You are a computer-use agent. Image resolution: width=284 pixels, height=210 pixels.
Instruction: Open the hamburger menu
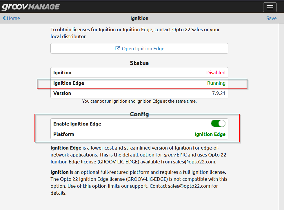click(270, 7)
